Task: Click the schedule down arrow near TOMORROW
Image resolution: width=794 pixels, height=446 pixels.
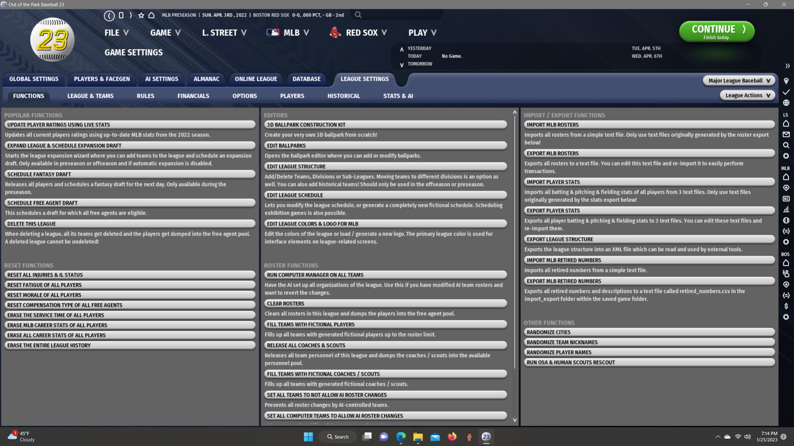Action: click(401, 65)
